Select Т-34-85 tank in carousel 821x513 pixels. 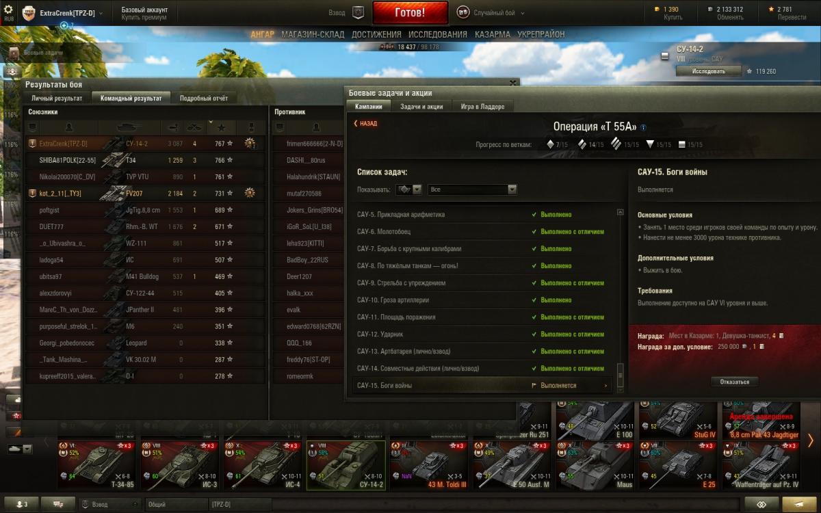pos(96,465)
